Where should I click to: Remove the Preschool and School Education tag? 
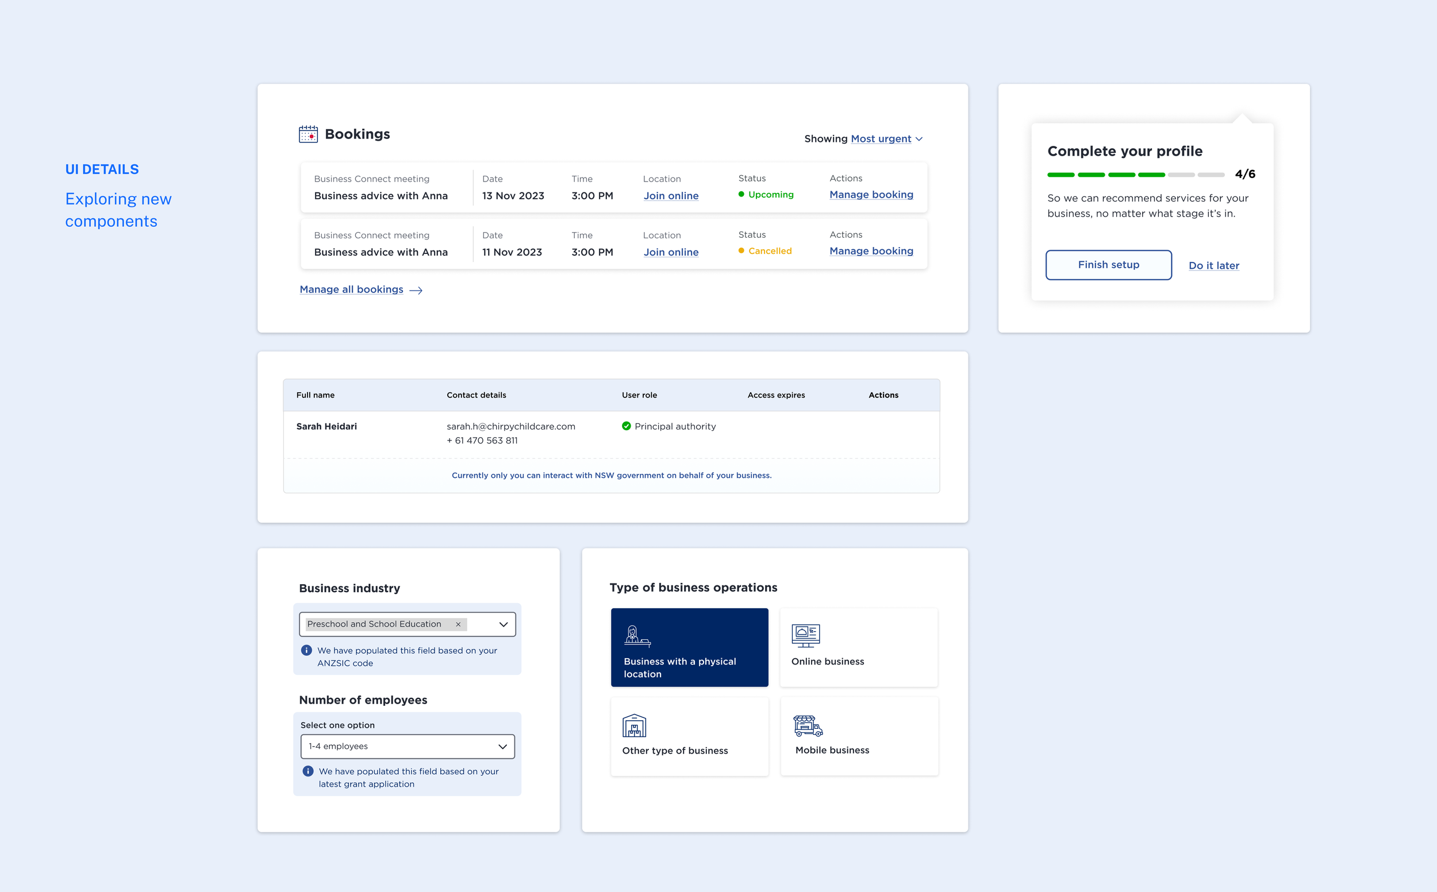tap(458, 624)
